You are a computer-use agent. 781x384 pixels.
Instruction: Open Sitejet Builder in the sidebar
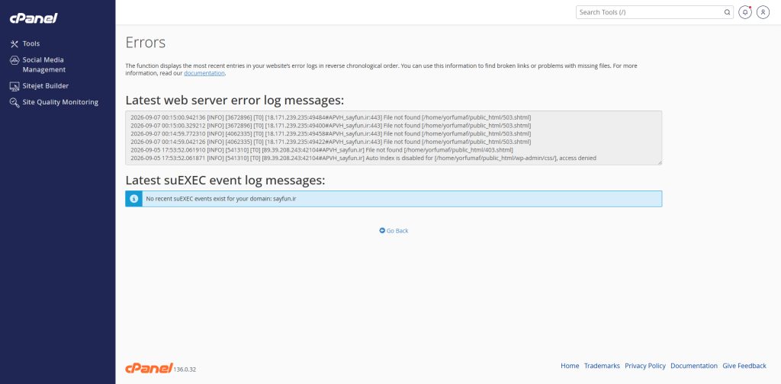pyautogui.click(x=45, y=86)
